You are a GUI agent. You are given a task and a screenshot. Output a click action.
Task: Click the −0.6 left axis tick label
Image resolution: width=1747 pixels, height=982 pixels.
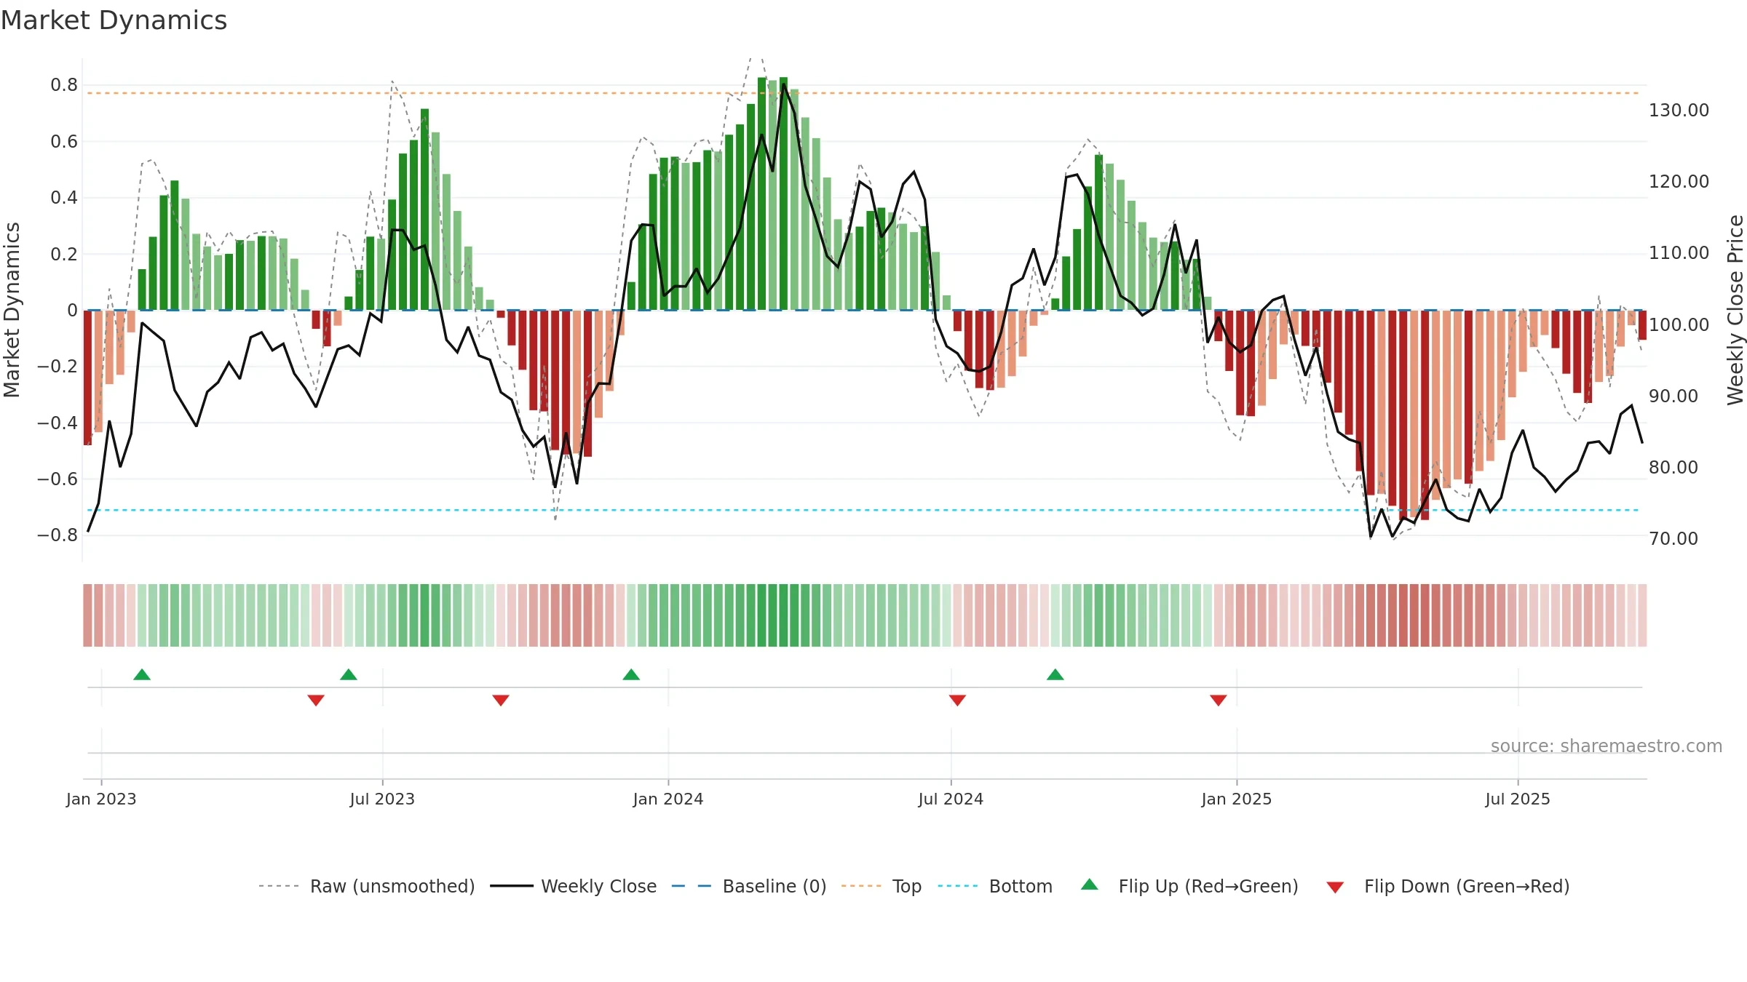pos(58,479)
